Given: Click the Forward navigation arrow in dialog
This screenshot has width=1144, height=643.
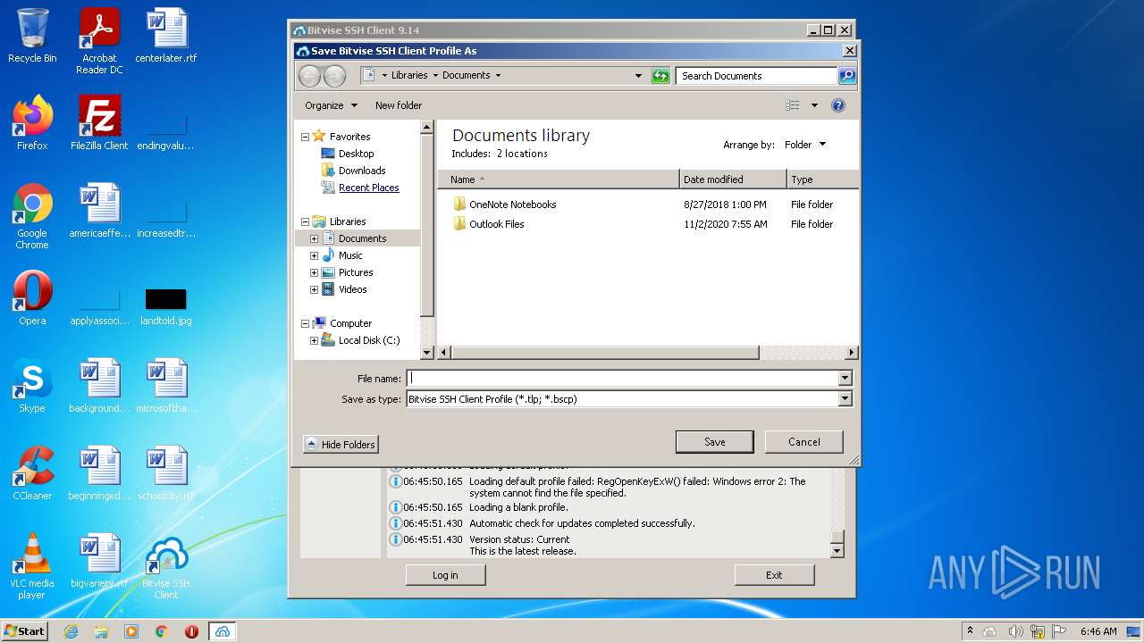Looking at the screenshot, I should coord(334,76).
